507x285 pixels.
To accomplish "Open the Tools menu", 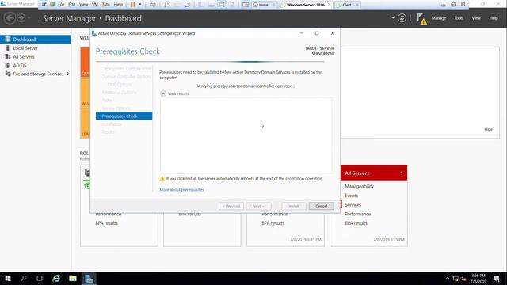I will click(459, 18).
